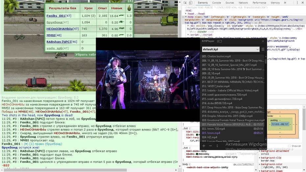Open the DevTools three-dot customize menu
306x172 pixels.
(x=297, y=3)
